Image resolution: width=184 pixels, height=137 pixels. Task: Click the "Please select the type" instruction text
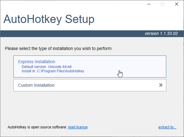pyautogui.click(x=59, y=48)
